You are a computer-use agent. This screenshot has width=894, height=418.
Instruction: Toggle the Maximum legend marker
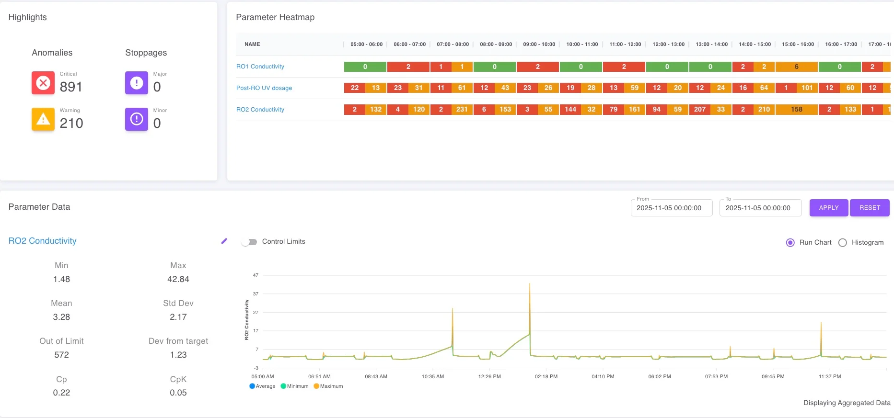point(316,386)
